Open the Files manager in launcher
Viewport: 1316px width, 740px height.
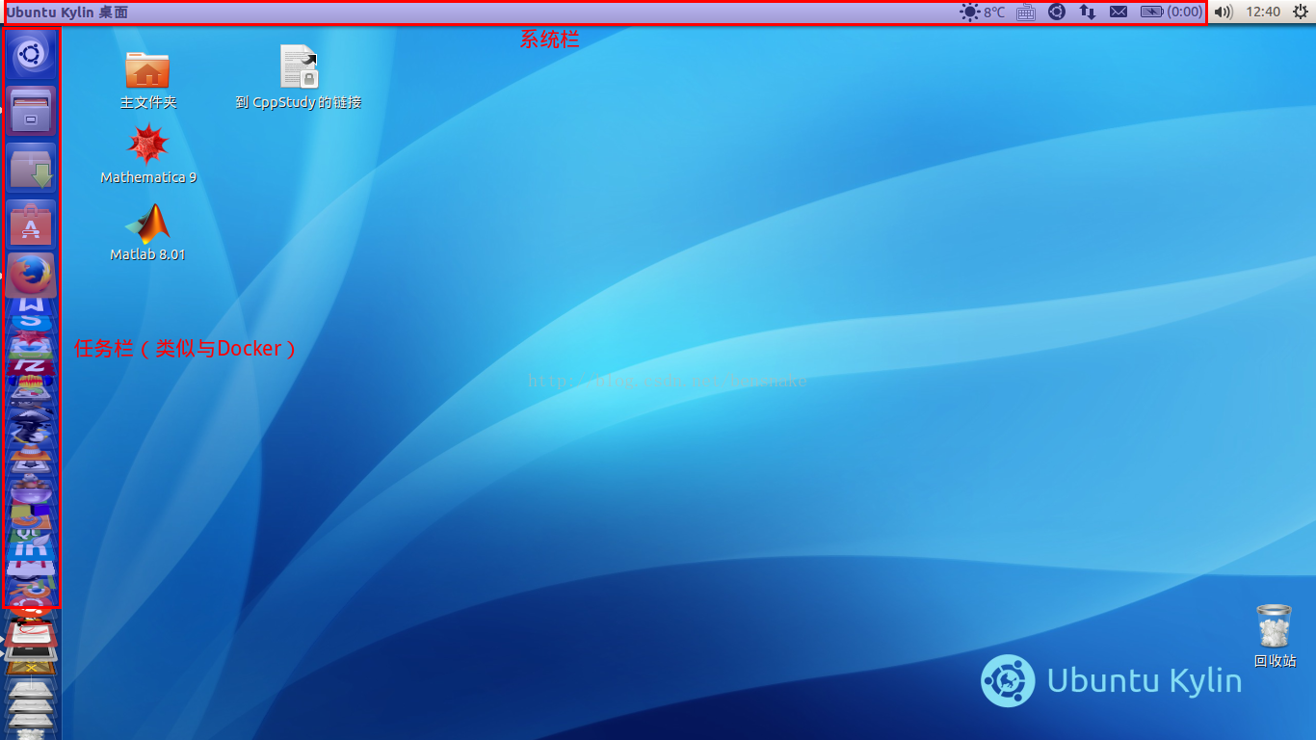coord(32,111)
